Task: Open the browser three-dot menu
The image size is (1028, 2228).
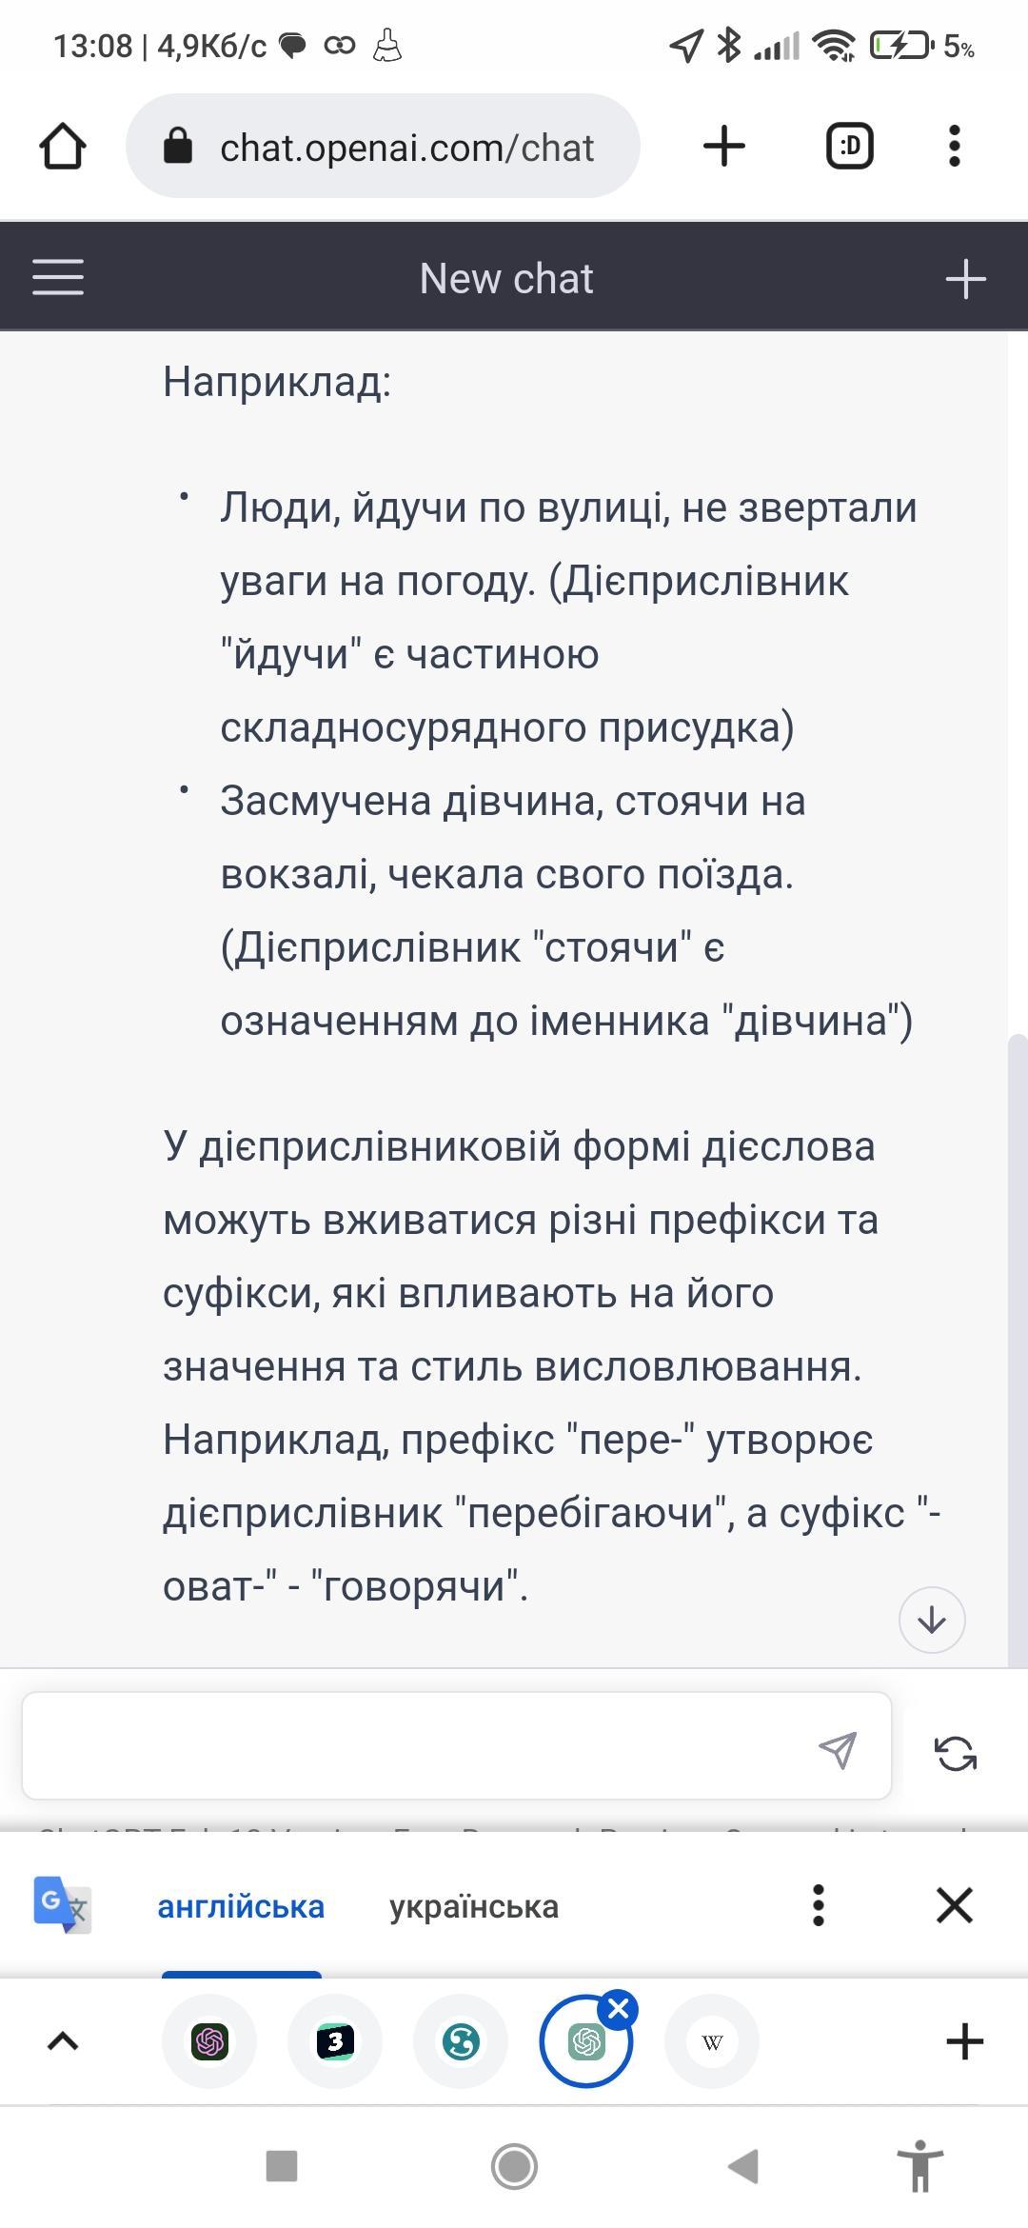Action: pos(955,147)
